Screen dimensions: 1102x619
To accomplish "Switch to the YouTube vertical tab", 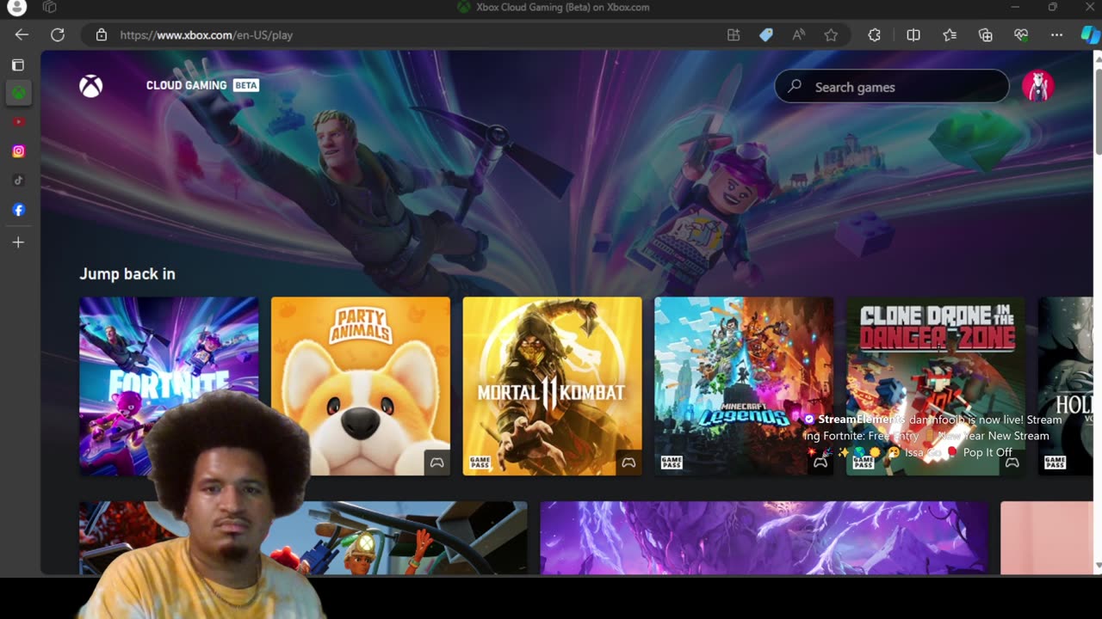I will click(18, 122).
